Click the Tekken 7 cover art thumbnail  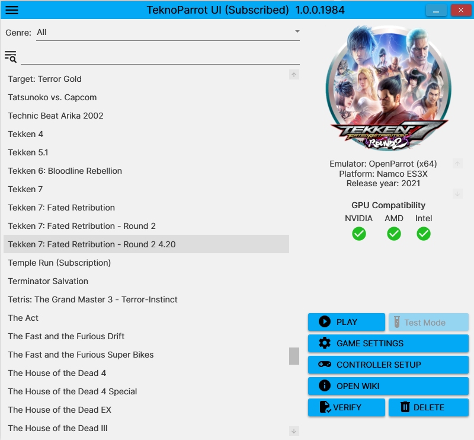(x=389, y=88)
